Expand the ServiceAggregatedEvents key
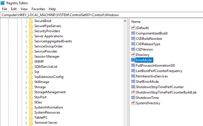This screenshot has width=203, height=126. [26, 42]
